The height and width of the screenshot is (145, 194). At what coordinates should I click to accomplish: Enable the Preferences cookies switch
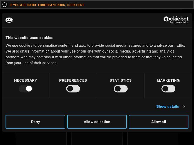click(73, 89)
